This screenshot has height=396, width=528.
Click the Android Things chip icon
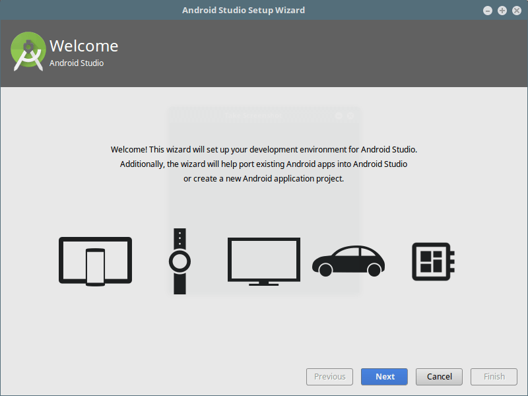[x=434, y=261]
